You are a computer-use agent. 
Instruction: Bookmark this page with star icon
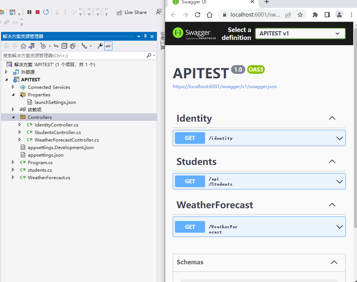coord(300,15)
